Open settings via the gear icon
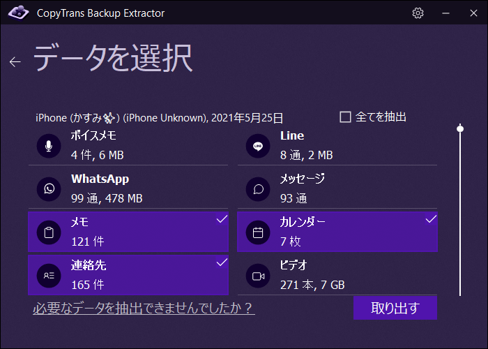 (x=418, y=13)
